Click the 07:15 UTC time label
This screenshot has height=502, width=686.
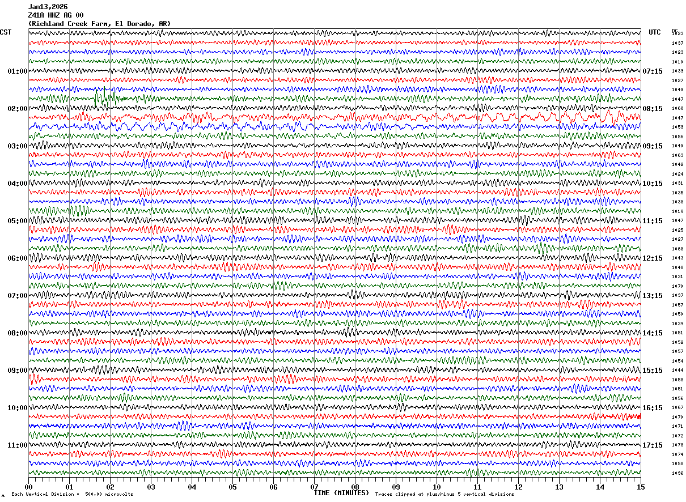coord(653,71)
